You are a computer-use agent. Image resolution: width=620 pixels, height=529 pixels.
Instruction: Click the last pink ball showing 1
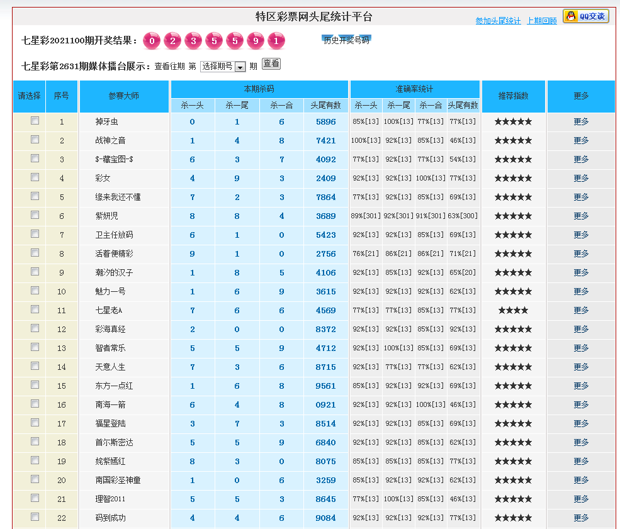276,42
